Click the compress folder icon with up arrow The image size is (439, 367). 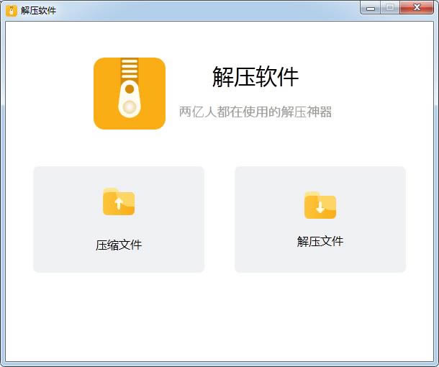click(119, 201)
